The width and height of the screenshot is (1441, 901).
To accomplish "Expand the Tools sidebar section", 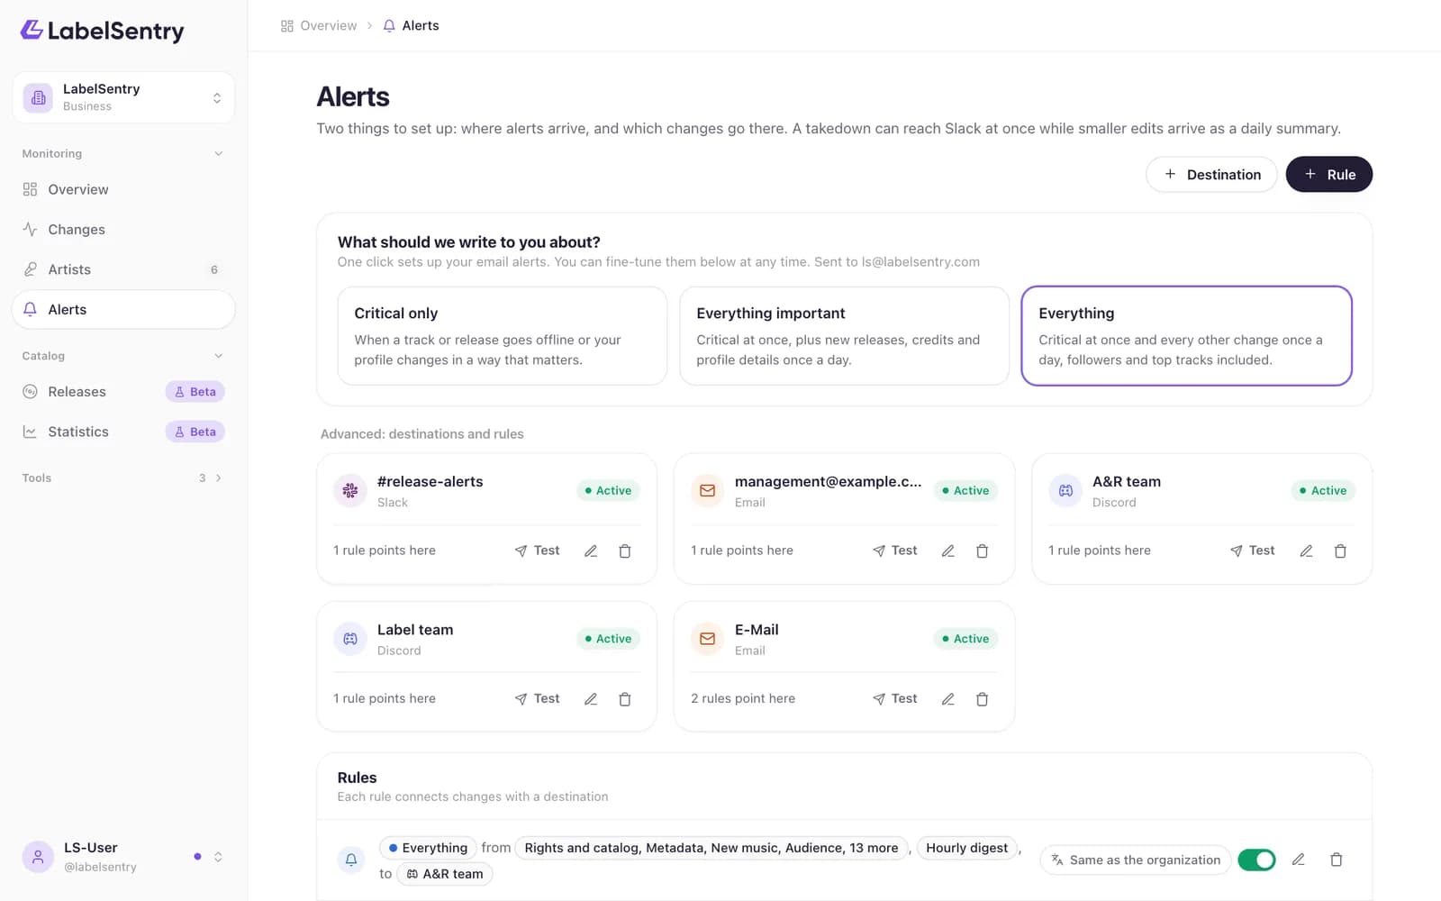I will coord(123,478).
